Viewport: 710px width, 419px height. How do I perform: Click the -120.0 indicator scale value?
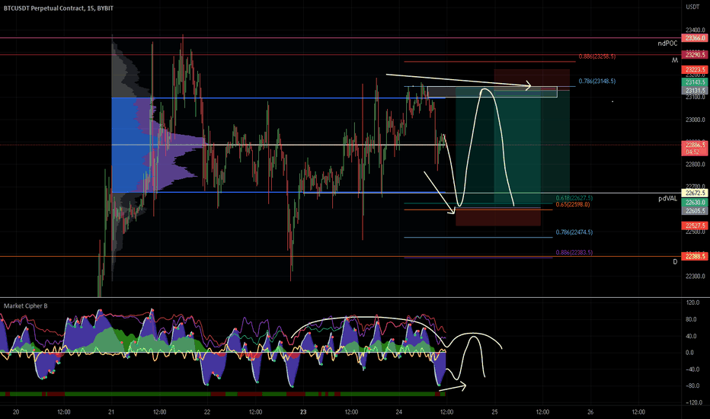pos(694,403)
